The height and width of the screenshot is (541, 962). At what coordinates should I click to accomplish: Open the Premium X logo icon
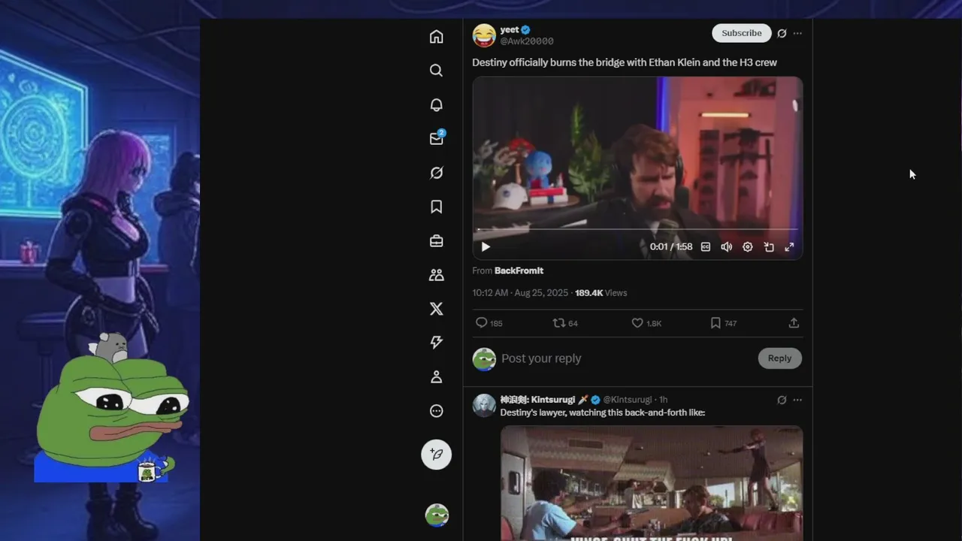click(436, 309)
